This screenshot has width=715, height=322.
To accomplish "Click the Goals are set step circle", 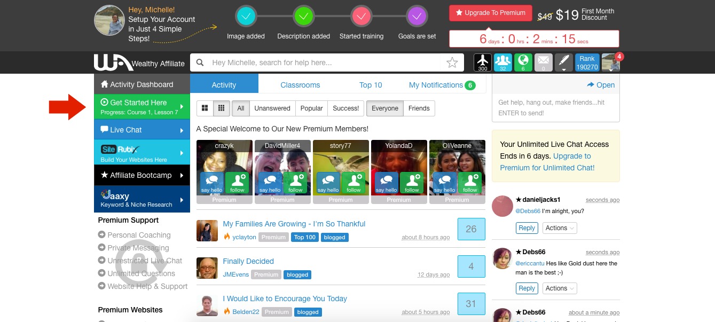I will [x=417, y=17].
